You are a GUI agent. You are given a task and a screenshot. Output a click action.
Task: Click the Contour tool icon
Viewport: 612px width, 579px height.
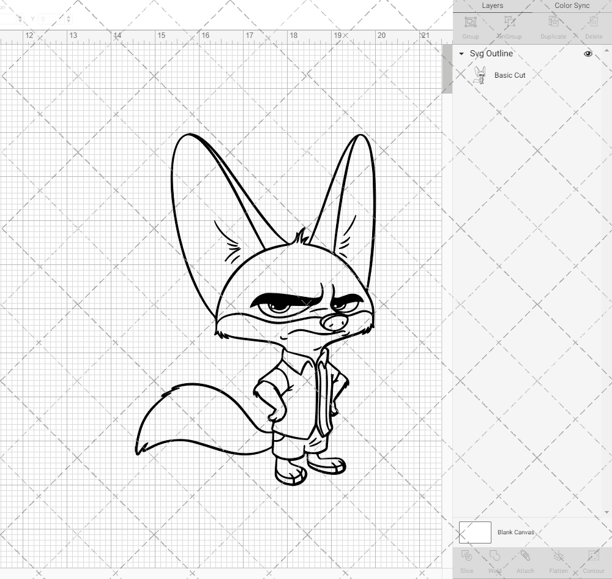(593, 556)
